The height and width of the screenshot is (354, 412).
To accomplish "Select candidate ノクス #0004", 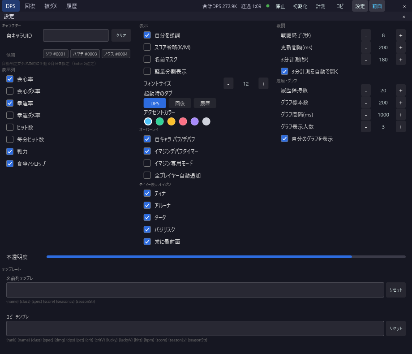I will tap(116, 54).
